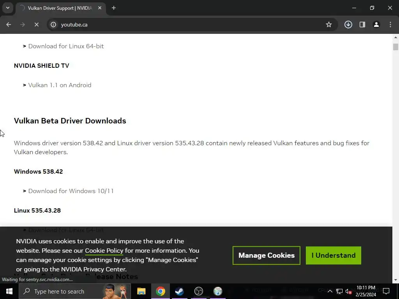The width and height of the screenshot is (399, 299).
Task: Open Chrome three-dot menu
Action: (390, 25)
